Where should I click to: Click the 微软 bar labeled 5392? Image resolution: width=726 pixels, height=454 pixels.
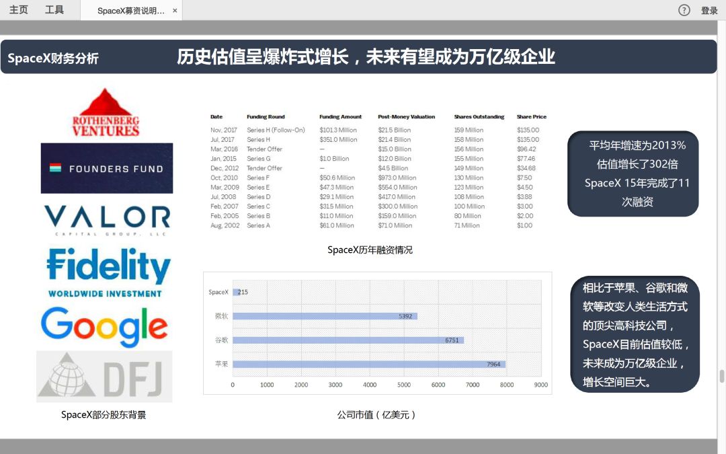tap(325, 316)
